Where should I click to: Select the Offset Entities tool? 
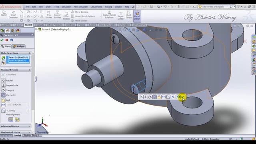pos(66,16)
